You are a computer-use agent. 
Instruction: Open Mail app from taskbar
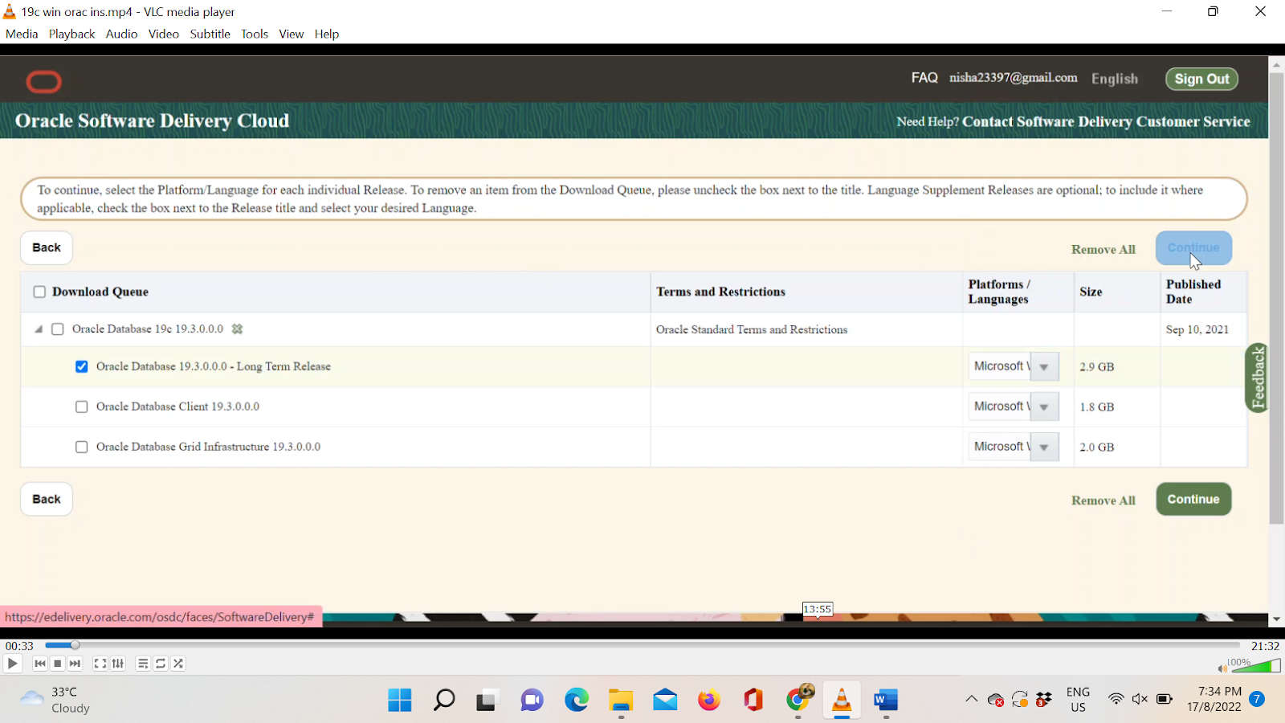point(665,701)
